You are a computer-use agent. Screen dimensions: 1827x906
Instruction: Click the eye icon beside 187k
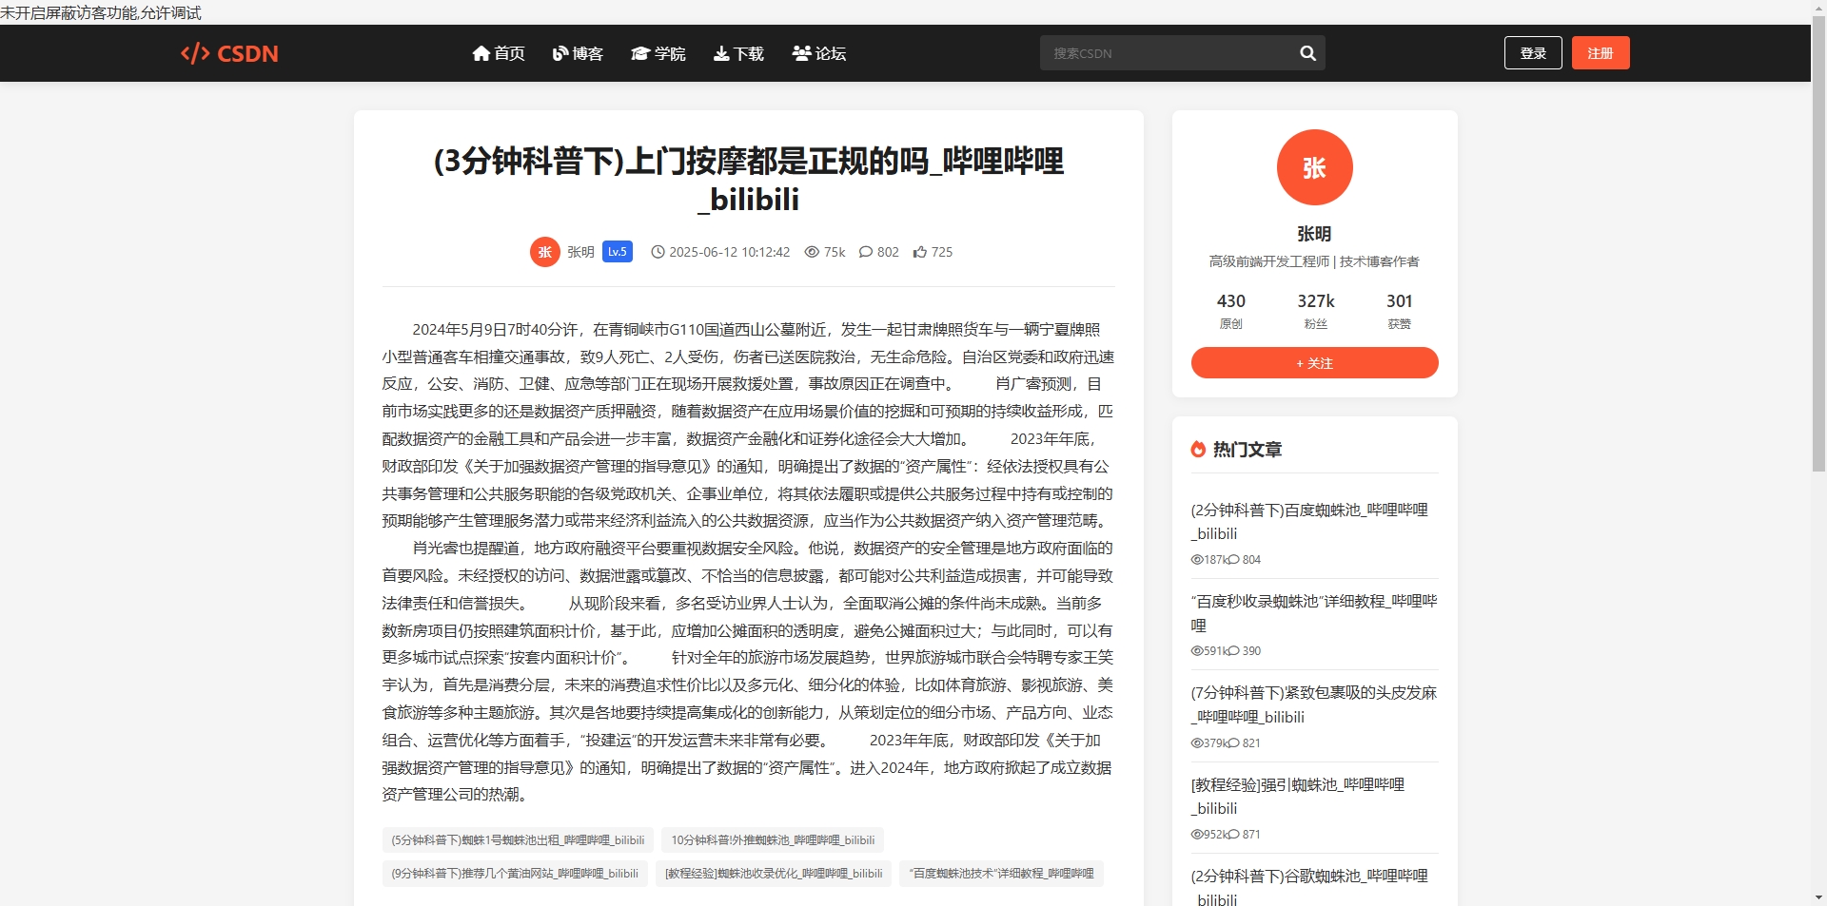point(1197,560)
